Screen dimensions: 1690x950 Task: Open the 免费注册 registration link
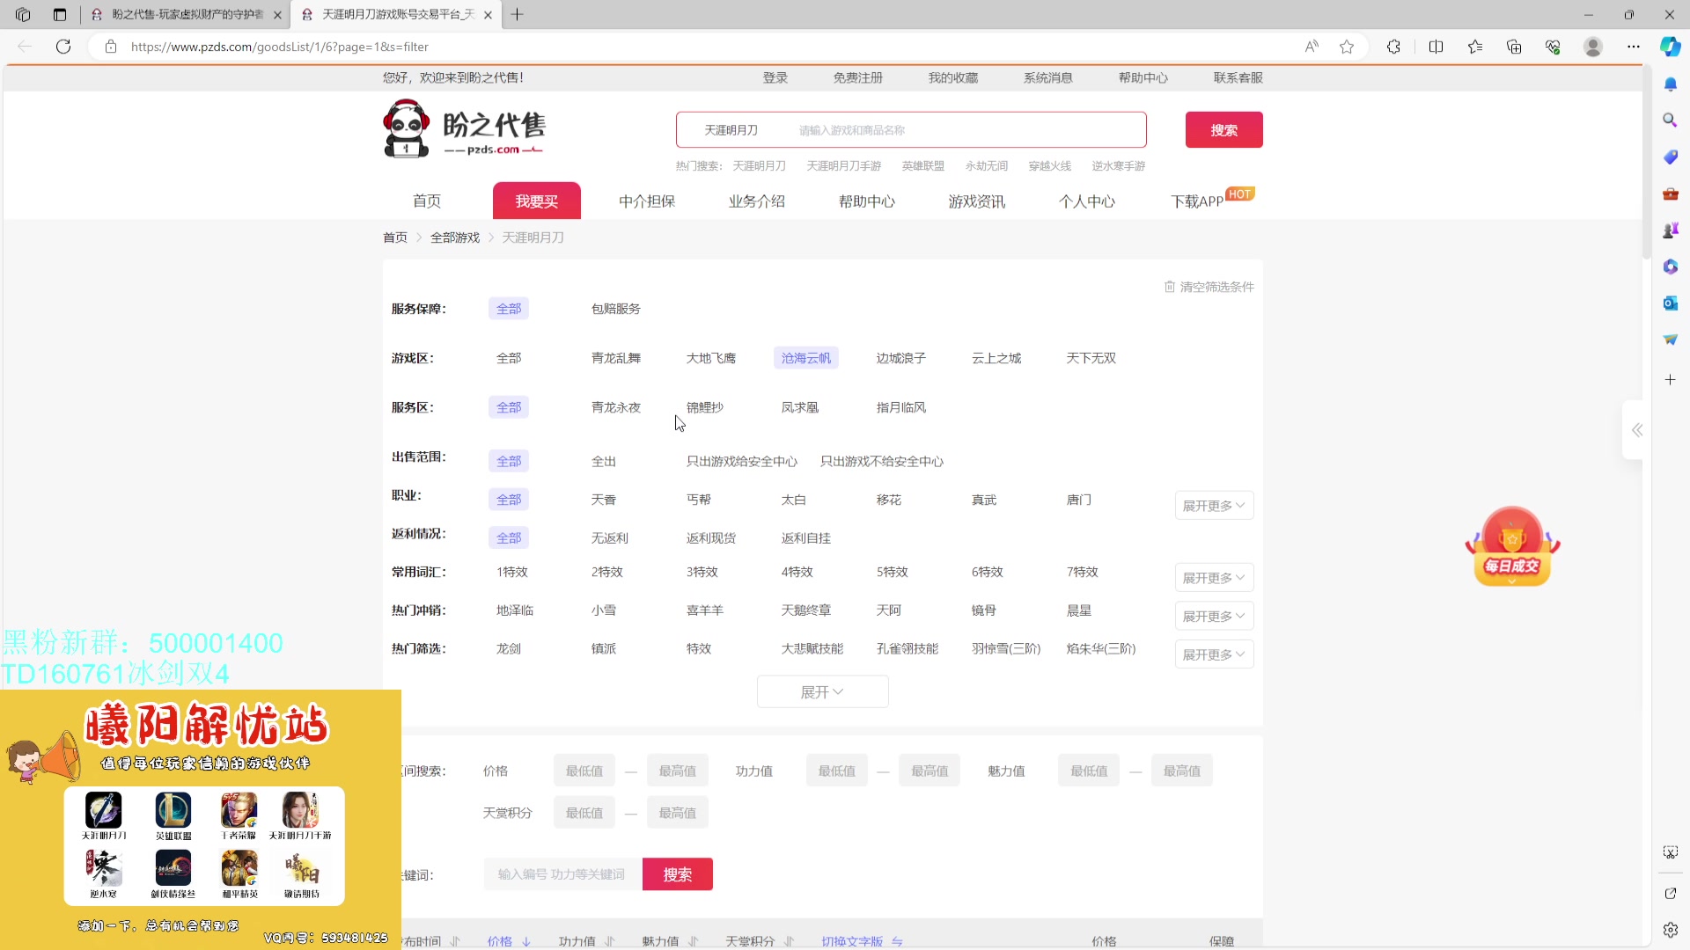click(858, 77)
